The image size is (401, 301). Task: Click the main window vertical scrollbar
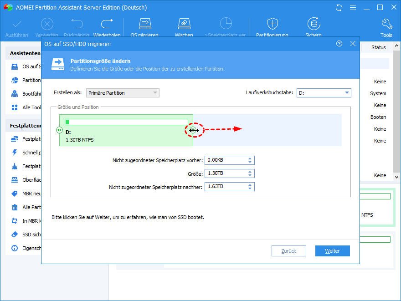click(396, 111)
